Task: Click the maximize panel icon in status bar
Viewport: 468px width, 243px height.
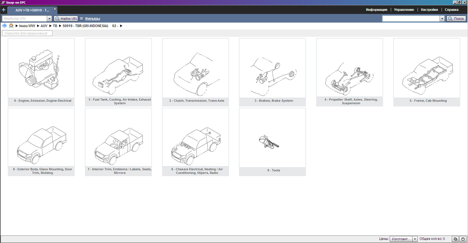Action: click(x=463, y=239)
